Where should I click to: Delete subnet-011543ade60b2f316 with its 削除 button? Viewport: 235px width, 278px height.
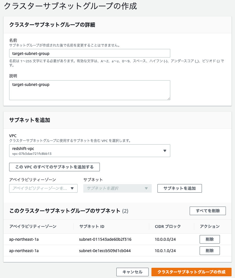coord(210,239)
